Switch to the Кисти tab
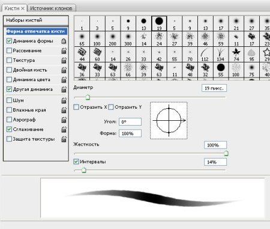 pos(12,8)
